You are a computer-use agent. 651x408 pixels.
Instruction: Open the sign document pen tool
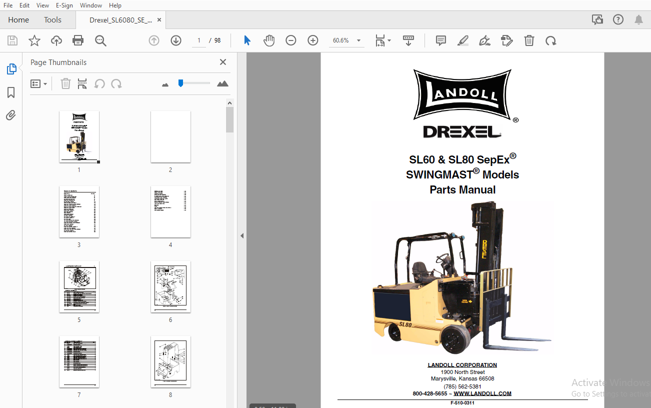pyautogui.click(x=484, y=40)
